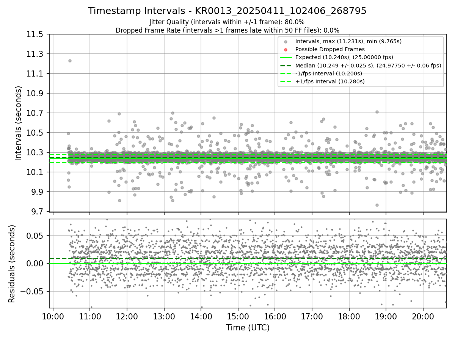This screenshot has width=455, height=341.
Task: Click legend entry "Possible Dropped Frames"
Action: (x=330, y=49)
